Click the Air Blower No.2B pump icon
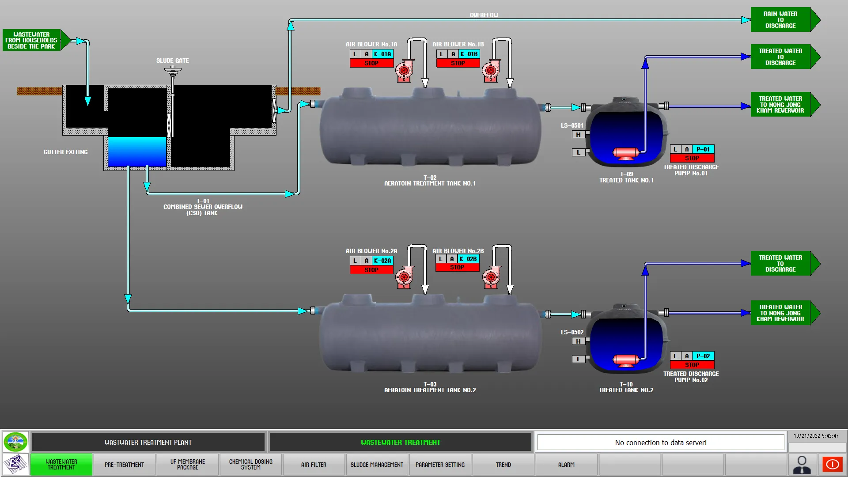 coord(491,277)
